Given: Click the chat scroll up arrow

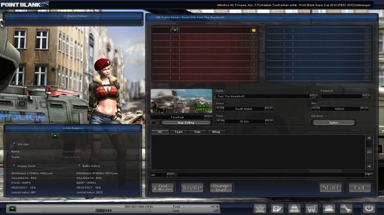Looking at the screenshot, I should click(x=369, y=138).
